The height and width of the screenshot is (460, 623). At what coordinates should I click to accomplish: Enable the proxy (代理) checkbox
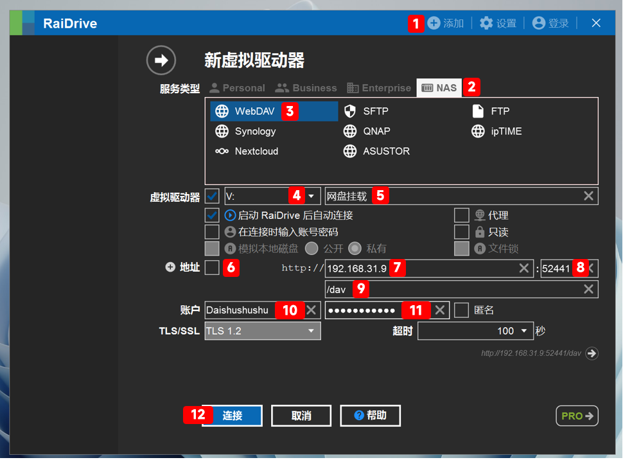tap(461, 215)
